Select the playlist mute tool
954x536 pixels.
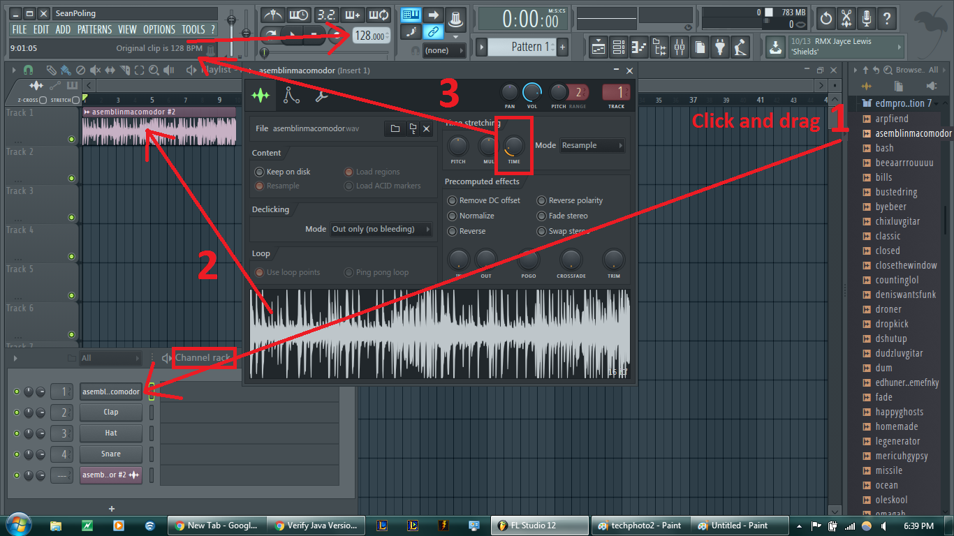point(95,70)
